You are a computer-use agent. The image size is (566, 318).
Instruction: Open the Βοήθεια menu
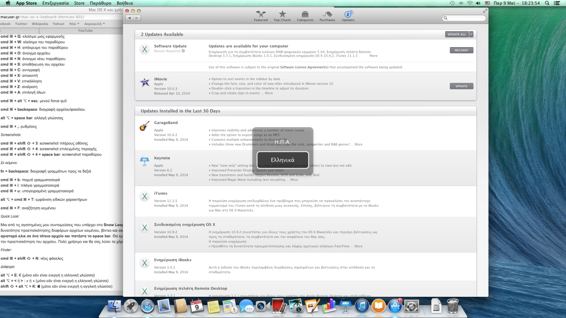(125, 3)
